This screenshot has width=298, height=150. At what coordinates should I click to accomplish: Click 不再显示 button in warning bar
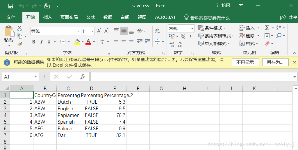click(245, 62)
